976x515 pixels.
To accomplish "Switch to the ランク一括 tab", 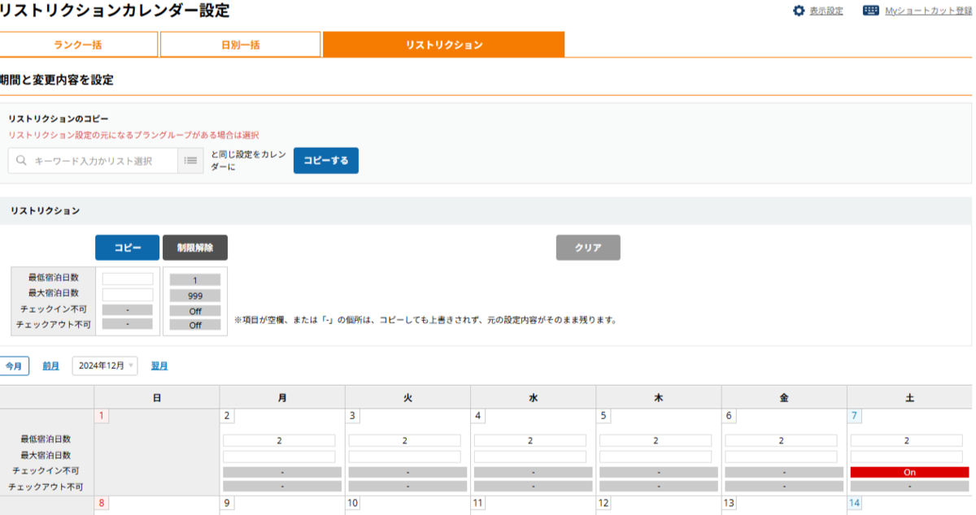I will [78, 45].
